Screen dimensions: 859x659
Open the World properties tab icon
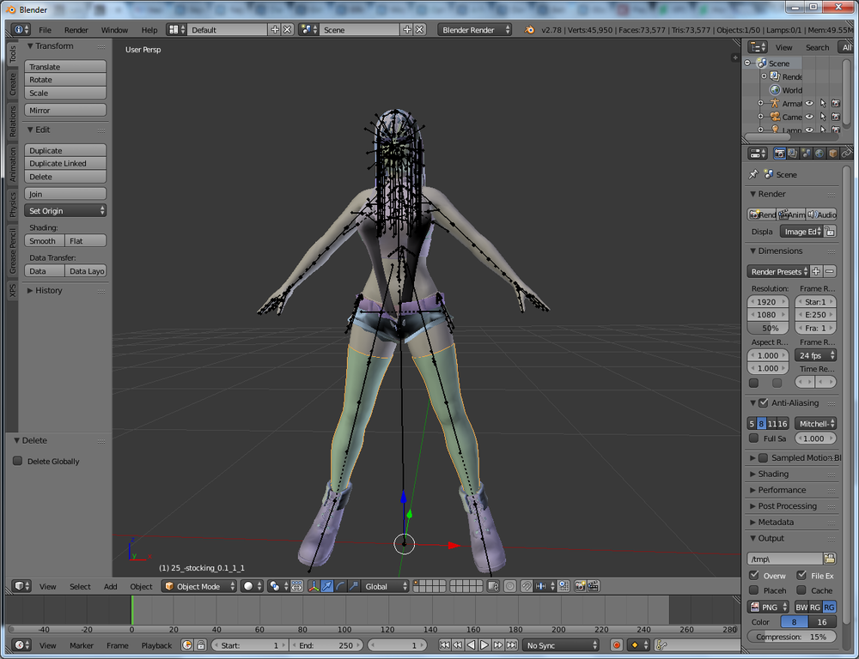pyautogui.click(x=819, y=154)
